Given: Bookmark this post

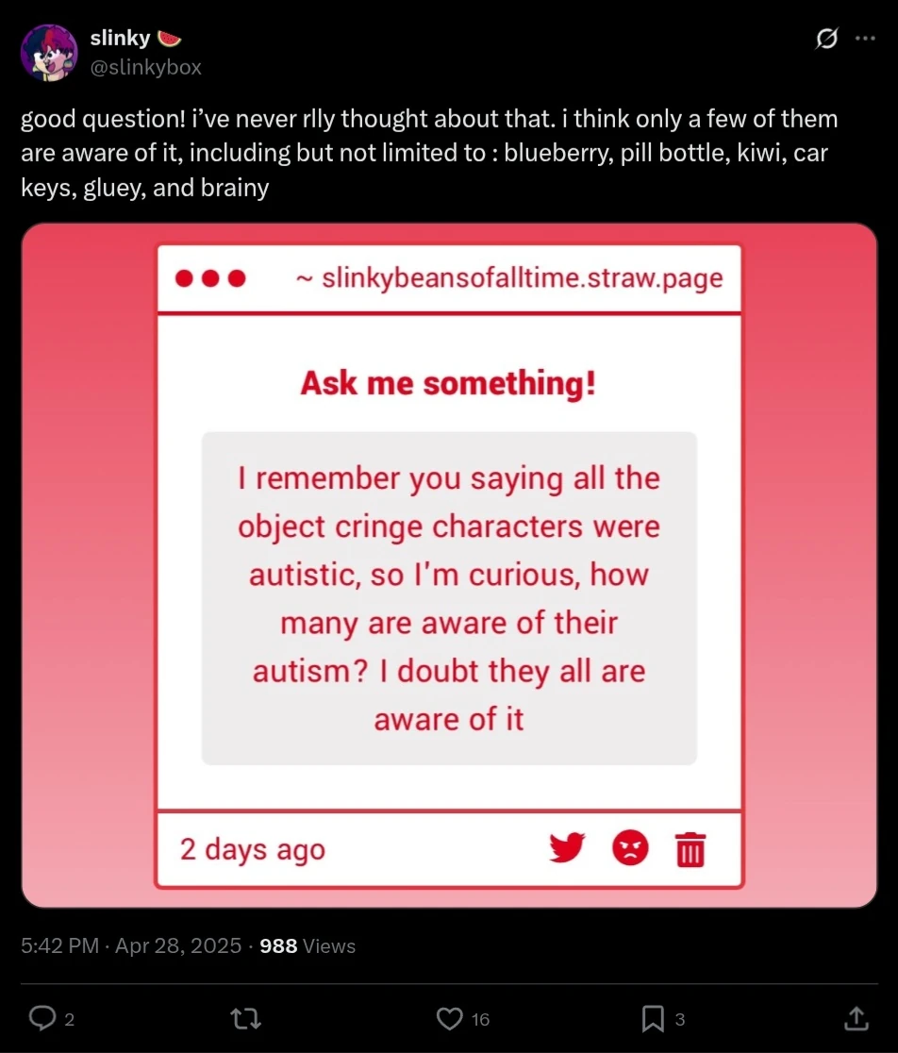Looking at the screenshot, I should click(653, 1018).
